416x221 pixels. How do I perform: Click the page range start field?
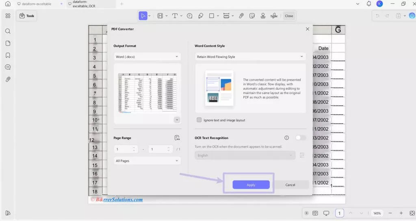coord(126,149)
